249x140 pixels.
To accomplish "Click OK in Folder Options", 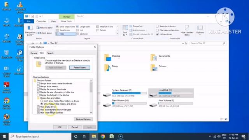I will (60, 127).
